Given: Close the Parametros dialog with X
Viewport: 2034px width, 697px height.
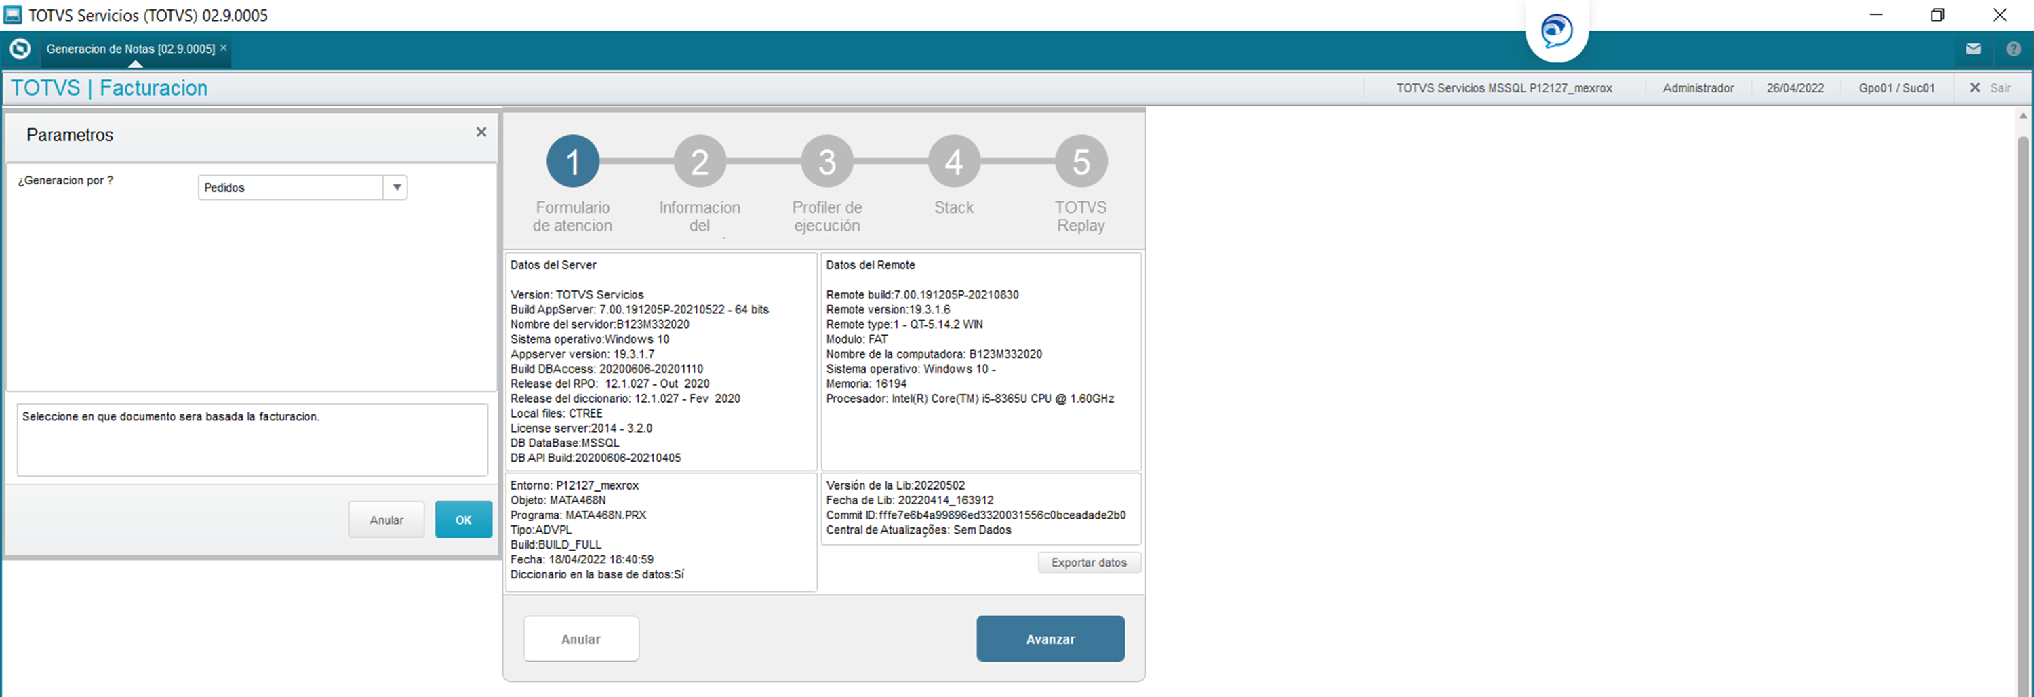Looking at the screenshot, I should (x=481, y=132).
